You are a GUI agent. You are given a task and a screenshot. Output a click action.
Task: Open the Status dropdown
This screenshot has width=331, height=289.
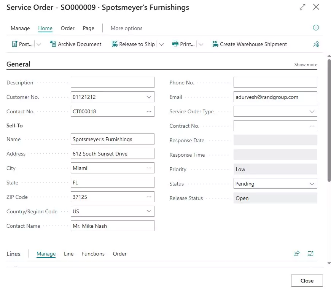[x=312, y=184]
